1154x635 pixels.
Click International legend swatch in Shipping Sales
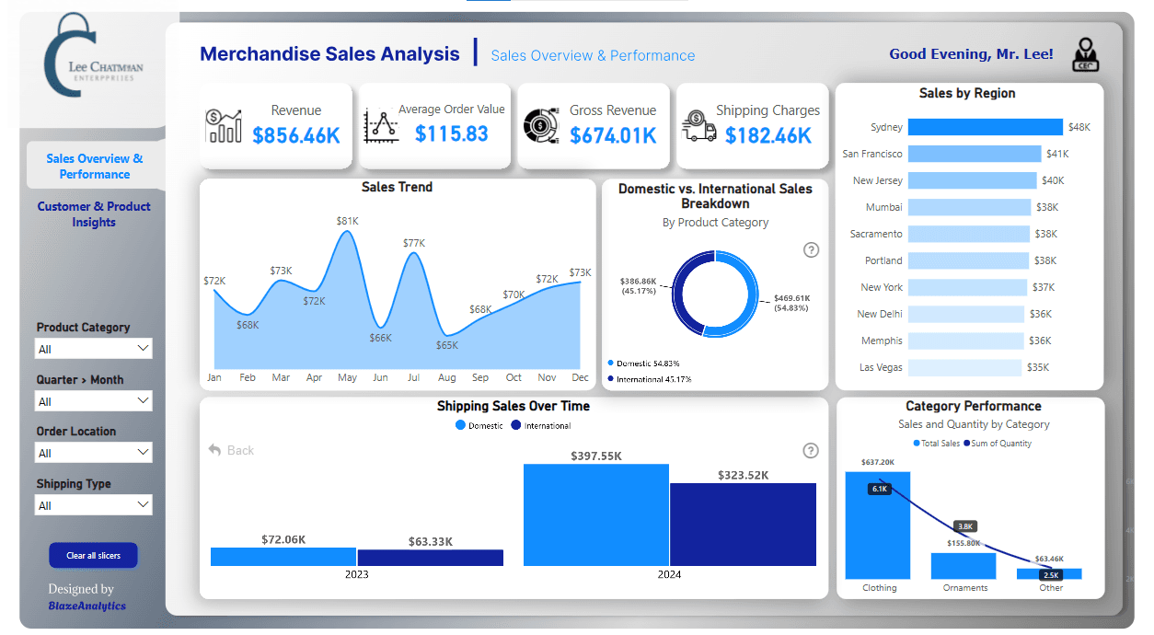[515, 425]
